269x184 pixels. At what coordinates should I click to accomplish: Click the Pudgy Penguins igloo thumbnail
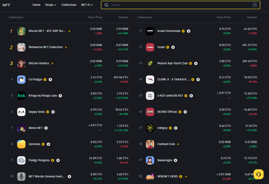pos(21,160)
